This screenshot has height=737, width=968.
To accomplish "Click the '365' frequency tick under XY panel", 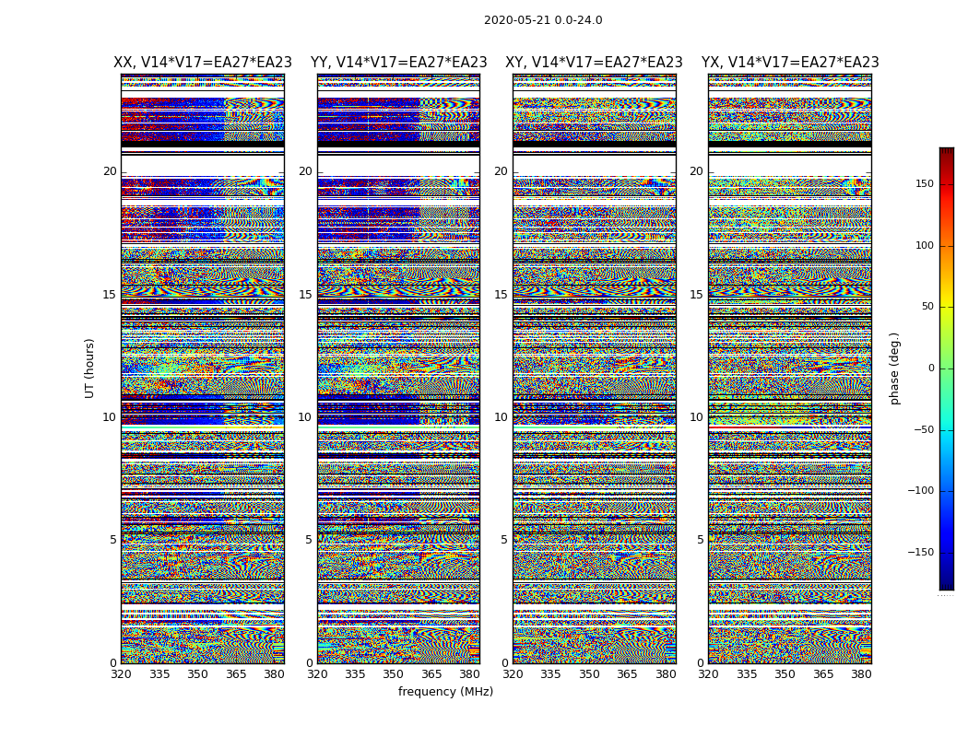I will [627, 674].
